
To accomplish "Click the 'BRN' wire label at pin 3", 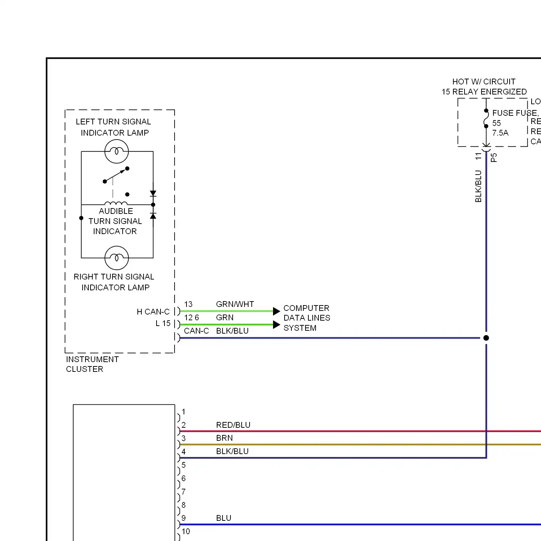I will (224, 438).
